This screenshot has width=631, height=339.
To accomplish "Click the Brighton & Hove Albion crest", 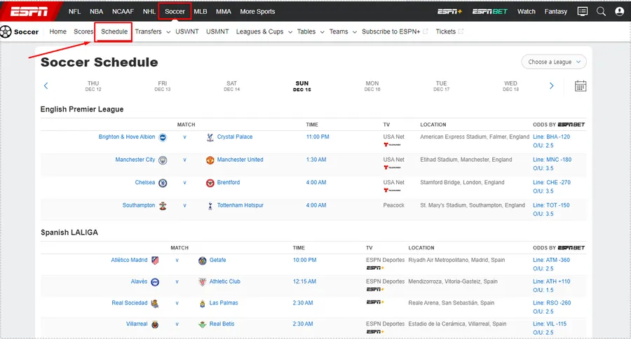I will tap(163, 137).
